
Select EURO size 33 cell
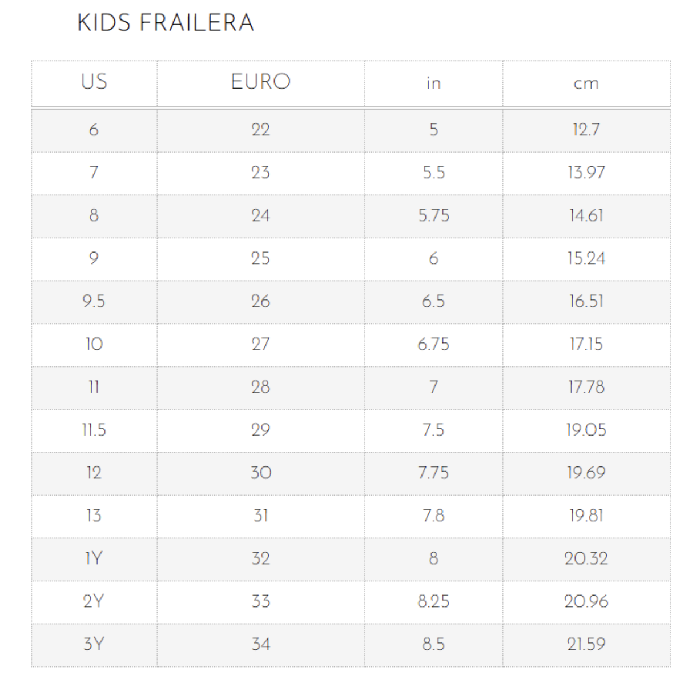[x=261, y=601]
